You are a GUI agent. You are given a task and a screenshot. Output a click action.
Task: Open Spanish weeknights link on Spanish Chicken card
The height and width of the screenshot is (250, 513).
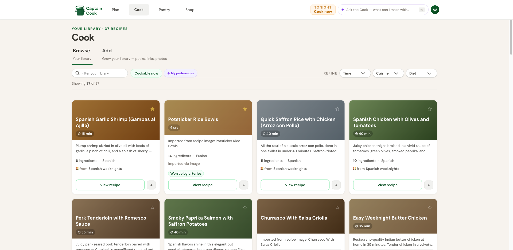382,169
